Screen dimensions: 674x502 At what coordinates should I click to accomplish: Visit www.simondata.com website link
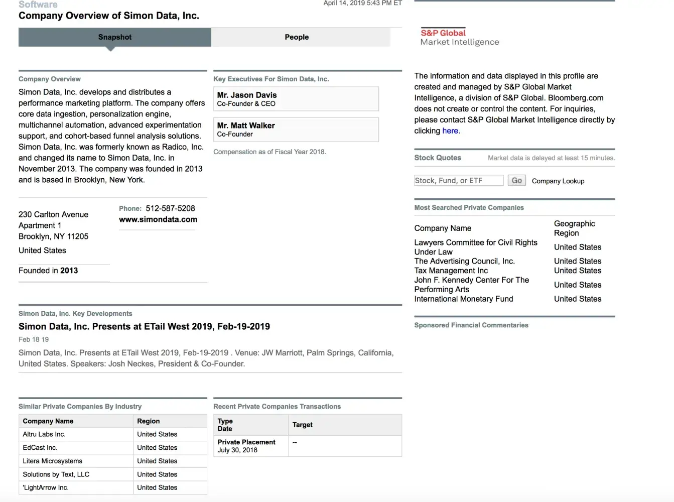158,219
